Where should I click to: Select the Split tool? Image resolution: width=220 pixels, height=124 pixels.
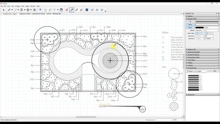pos(76,10)
